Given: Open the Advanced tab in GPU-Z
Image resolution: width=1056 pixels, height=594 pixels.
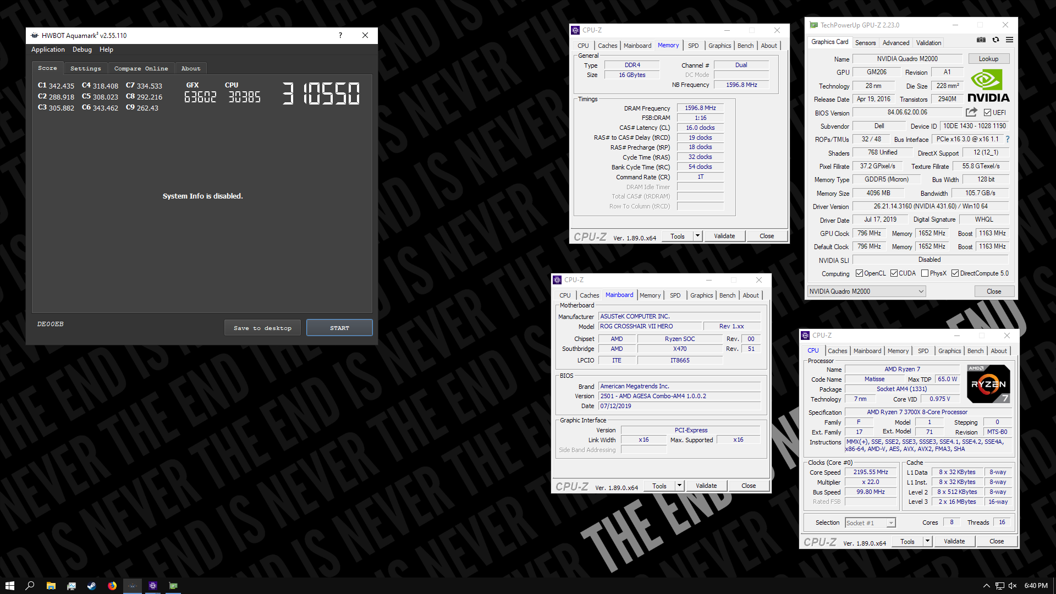Looking at the screenshot, I should click(x=896, y=43).
